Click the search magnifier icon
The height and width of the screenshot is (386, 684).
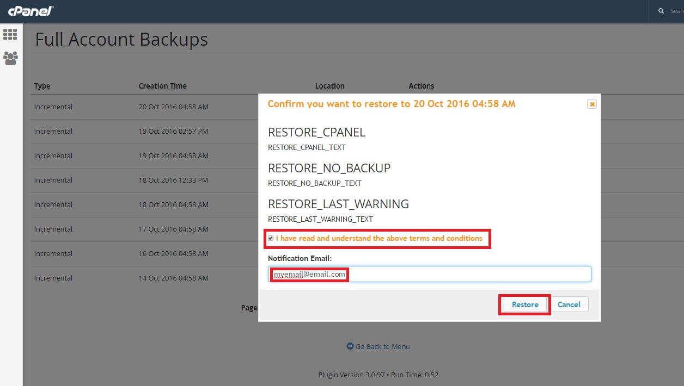click(661, 11)
